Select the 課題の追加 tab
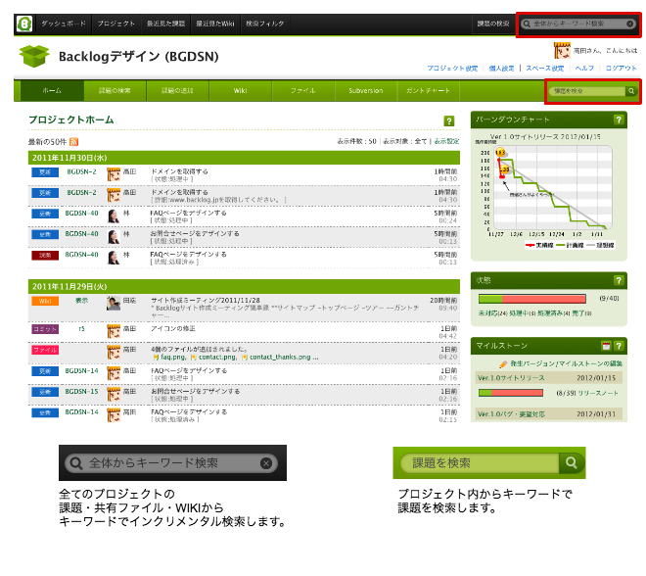The height and width of the screenshot is (576, 646). coord(177,91)
